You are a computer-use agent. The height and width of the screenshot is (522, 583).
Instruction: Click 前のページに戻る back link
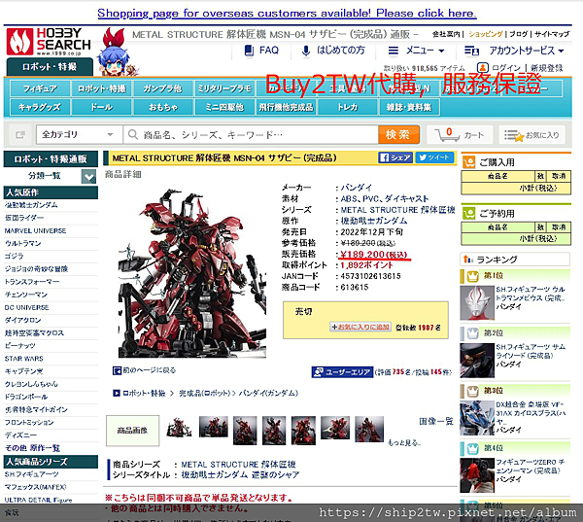144,370
